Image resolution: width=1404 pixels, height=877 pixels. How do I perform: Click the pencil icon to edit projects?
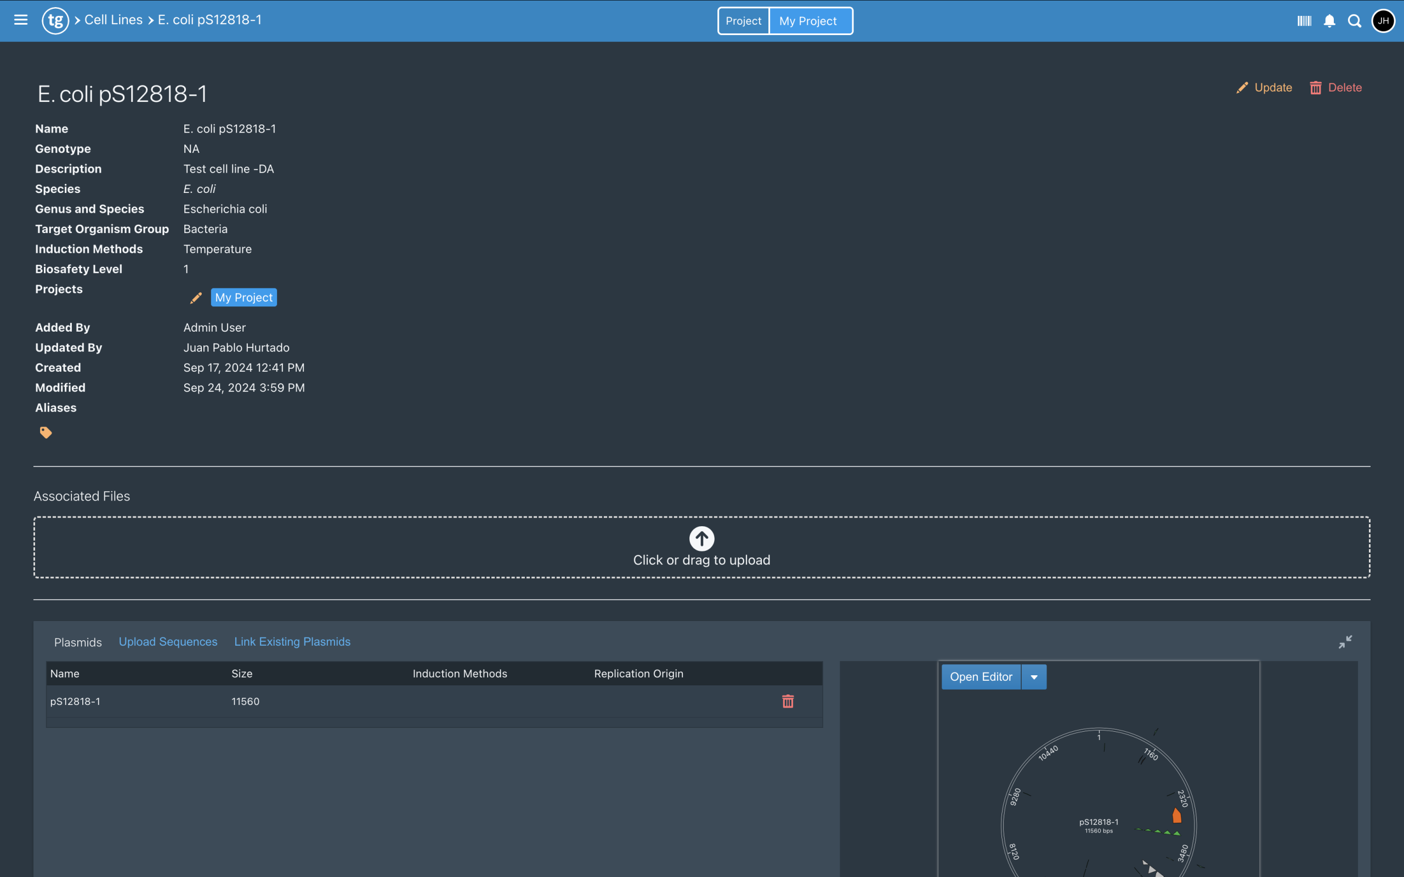pos(196,298)
